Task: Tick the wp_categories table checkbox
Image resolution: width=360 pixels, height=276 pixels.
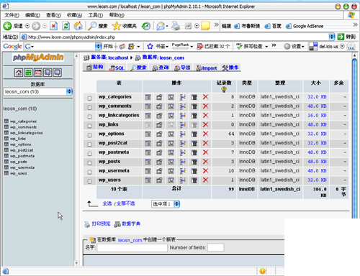Action: (89, 98)
